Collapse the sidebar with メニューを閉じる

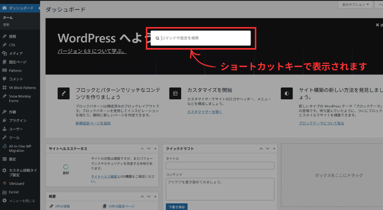click(21, 201)
